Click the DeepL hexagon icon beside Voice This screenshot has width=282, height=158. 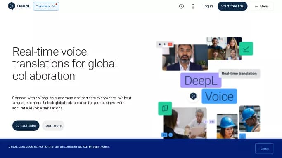pos(193,96)
